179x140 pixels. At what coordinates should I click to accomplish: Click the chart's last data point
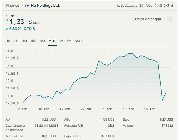pos(166,92)
